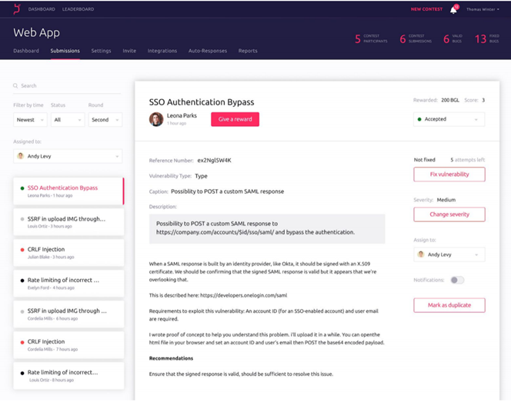The height and width of the screenshot is (412, 511).
Task: Click the Leona Parks author name
Action: [x=182, y=115]
